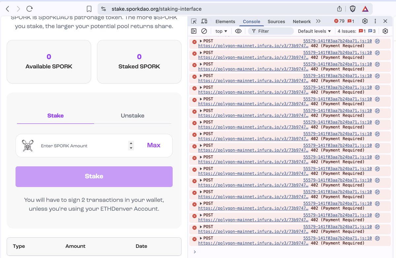Open Brave Rewards triangle icon
Viewport: 396px width, 258px height.
365,9
